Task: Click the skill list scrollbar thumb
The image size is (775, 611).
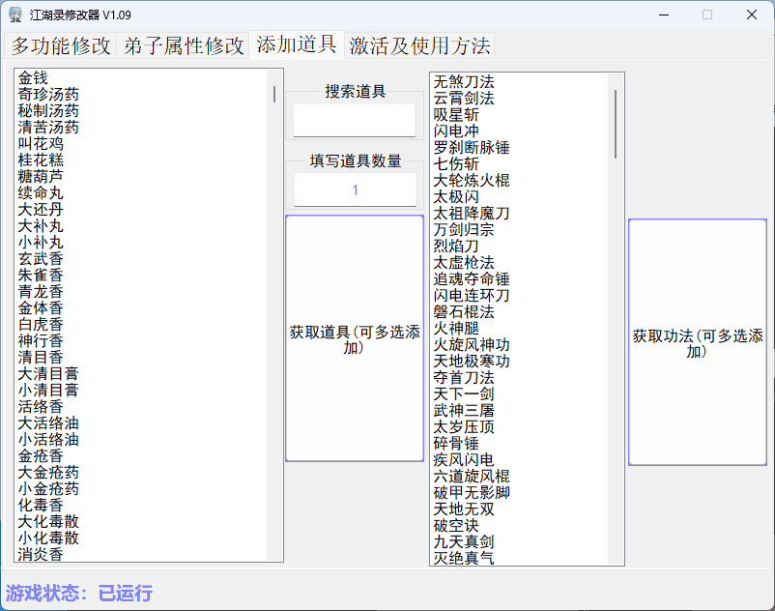Action: 616,124
